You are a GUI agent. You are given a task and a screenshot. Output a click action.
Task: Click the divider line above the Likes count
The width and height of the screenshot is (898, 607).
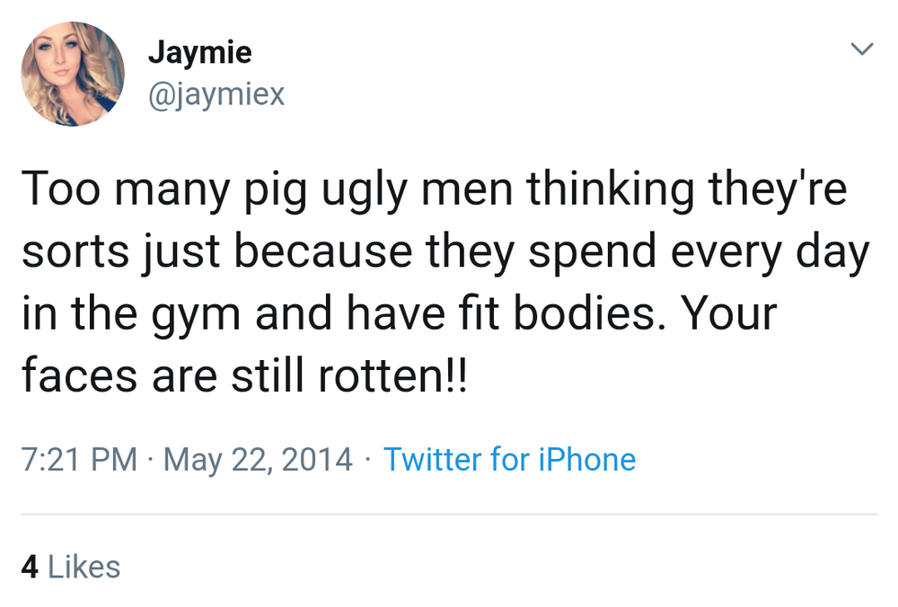pos(449,515)
